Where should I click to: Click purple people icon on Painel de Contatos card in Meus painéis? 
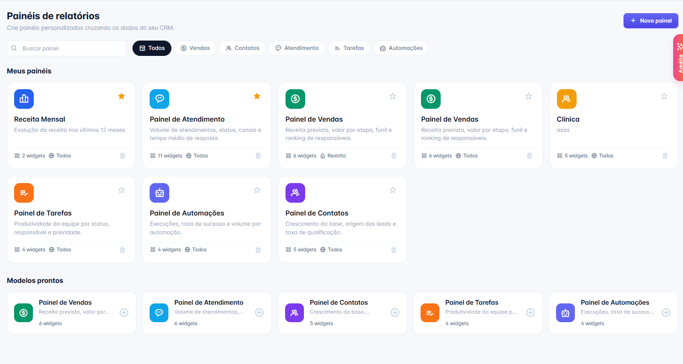295,193
